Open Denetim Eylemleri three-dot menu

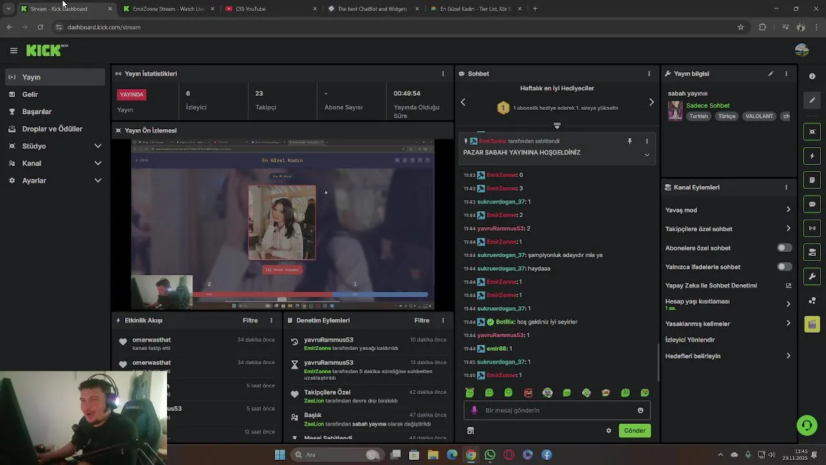coord(443,320)
